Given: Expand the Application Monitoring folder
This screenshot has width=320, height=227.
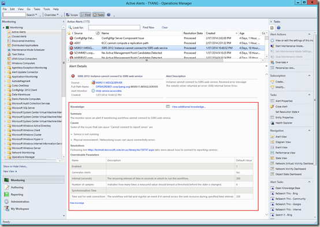Looking at the screenshot, I should (5, 77).
